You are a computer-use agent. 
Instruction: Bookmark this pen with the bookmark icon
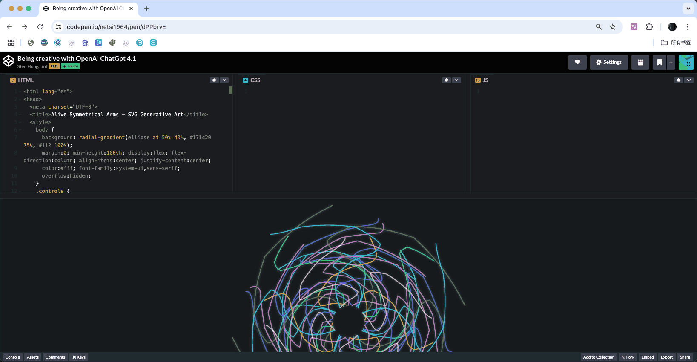tap(659, 62)
